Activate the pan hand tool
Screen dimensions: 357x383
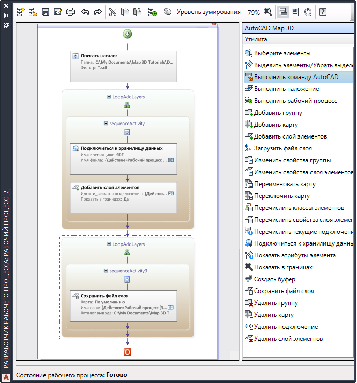[x=168, y=12]
